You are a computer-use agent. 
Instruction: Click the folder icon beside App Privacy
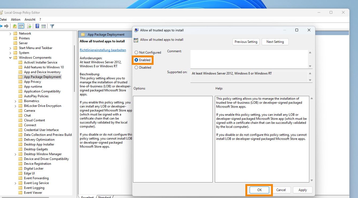coord(20,82)
